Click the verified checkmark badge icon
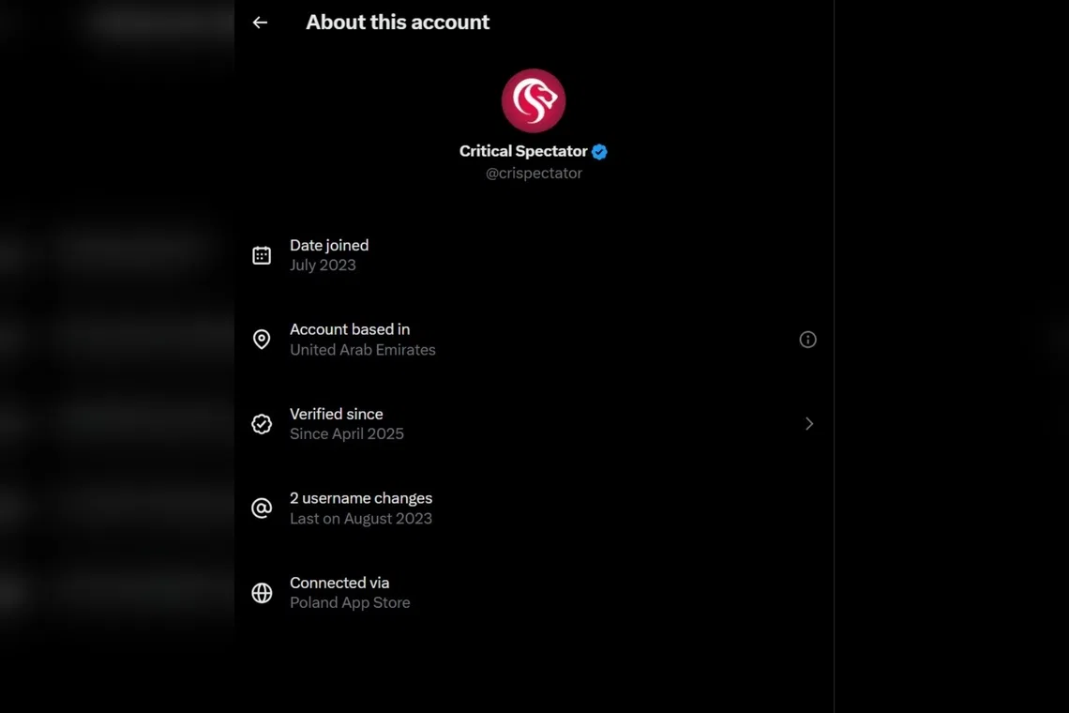The image size is (1069, 713). pos(262,423)
